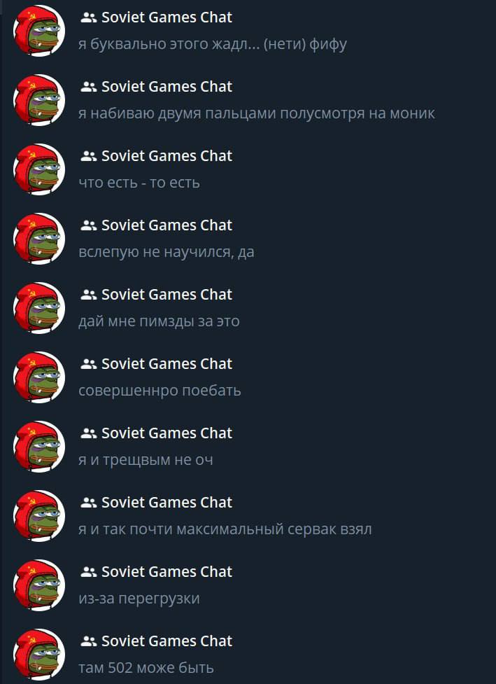Select avatar next to "дай мне пимзды за это"
Viewport: 496px width, 684px height.
point(39,308)
